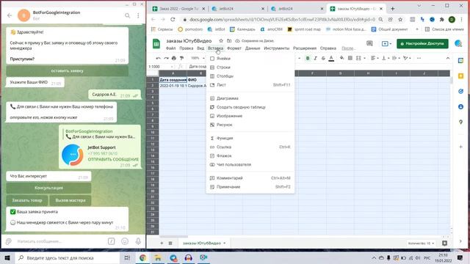
Task: Open the заказы ЮтубВидео sheet tab dropdown
Action: [x=224, y=243]
